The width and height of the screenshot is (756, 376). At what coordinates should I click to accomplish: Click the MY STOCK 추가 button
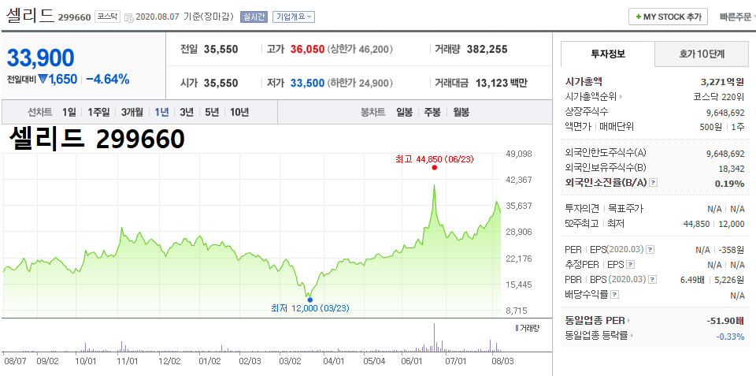(x=668, y=17)
